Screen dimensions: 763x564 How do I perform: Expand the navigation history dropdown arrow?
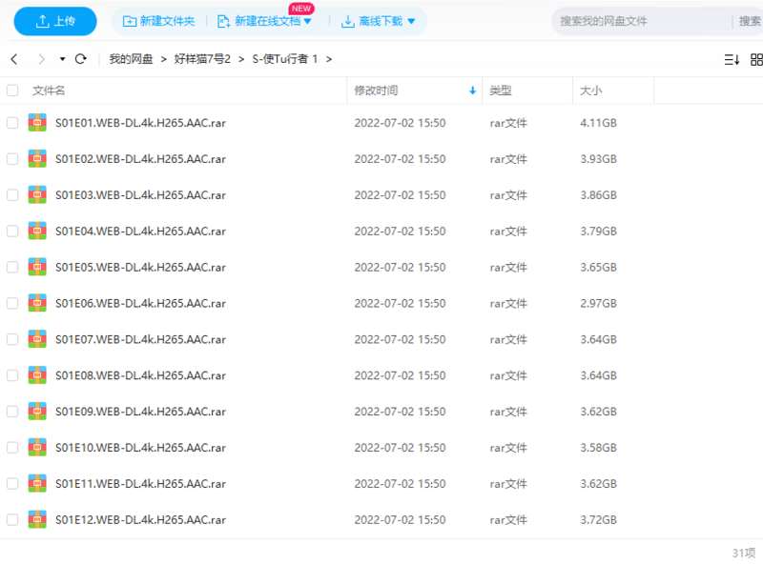point(63,59)
